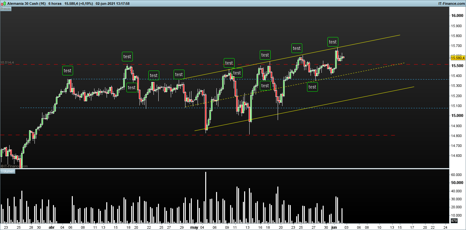Click the 02-jun-2021 13:17:58 timestamp
This screenshot has height=230, width=466.
[x=113, y=3]
